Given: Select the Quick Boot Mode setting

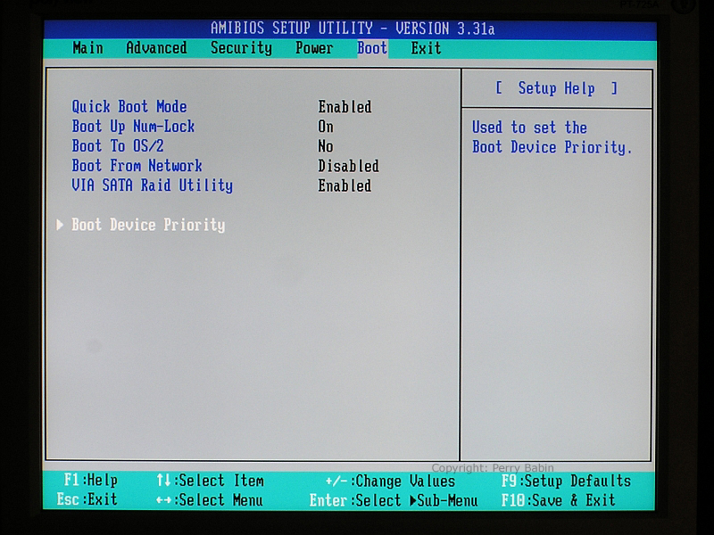Looking at the screenshot, I should pyautogui.click(x=129, y=106).
